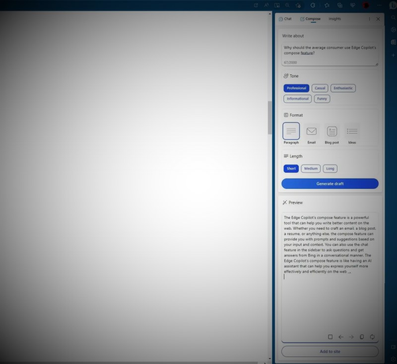Viewport: 397px width, 364px height.
Task: Click the stop generating square icon
Action: (330, 337)
